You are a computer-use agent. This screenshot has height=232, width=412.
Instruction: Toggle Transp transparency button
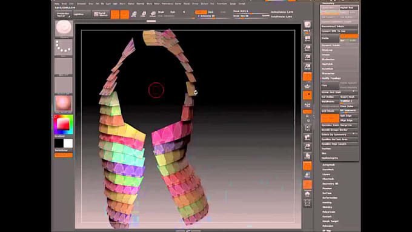pyautogui.click(x=307, y=175)
